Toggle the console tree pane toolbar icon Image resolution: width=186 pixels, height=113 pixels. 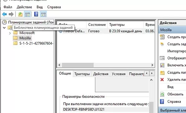pos(27,14)
